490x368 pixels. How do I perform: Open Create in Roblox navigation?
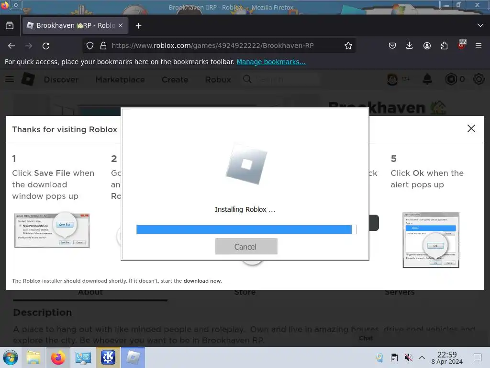pyautogui.click(x=175, y=80)
